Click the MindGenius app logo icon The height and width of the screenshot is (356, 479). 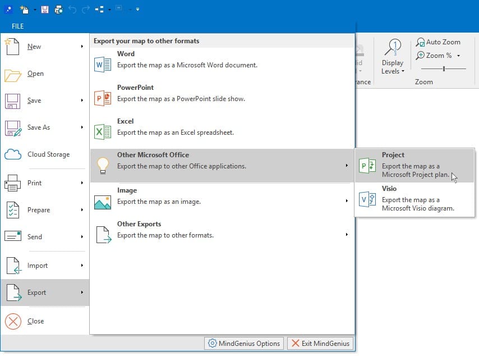click(x=8, y=10)
